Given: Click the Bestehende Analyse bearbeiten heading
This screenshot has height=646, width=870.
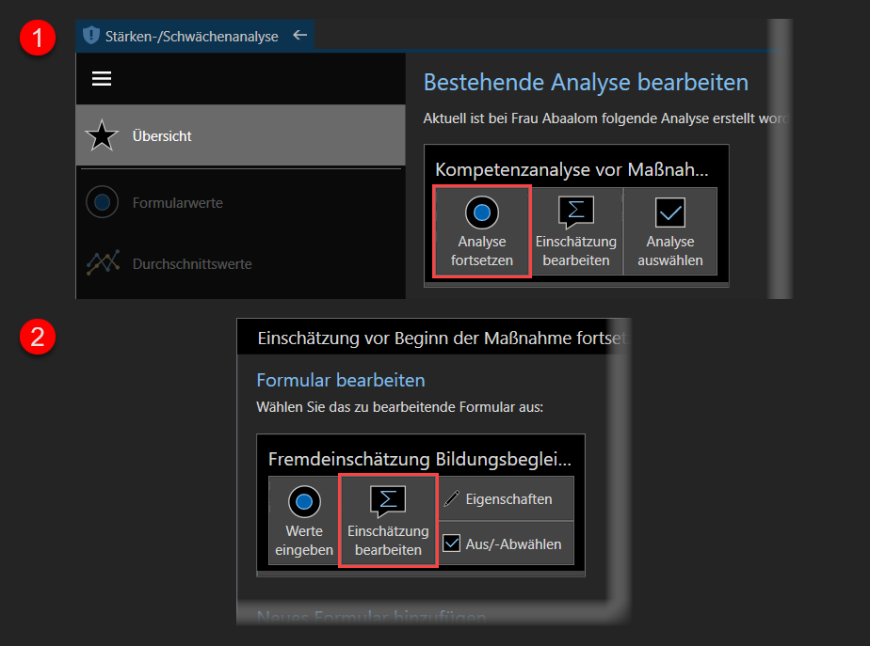Looking at the screenshot, I should click(586, 82).
